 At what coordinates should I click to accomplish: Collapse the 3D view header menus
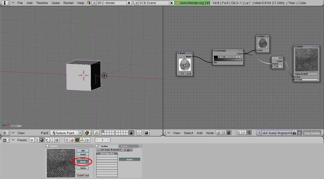pos(13,133)
